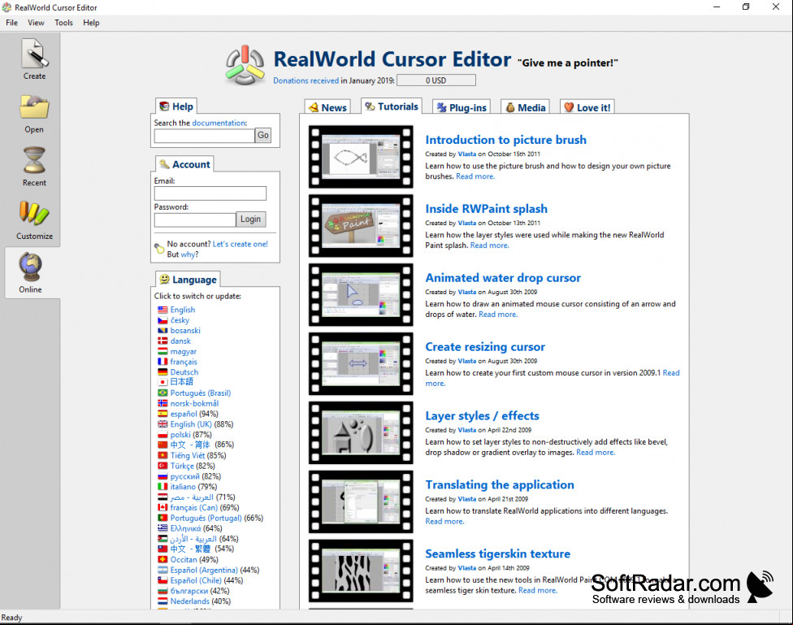The image size is (793, 625).
Task: Switch to the Plug-ins tab
Action: [x=461, y=107]
